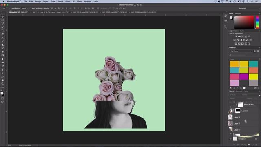Select the Blur tool
Image resolution: width=261 pixels, height=147 pixels.
pyautogui.click(x=2, y=59)
